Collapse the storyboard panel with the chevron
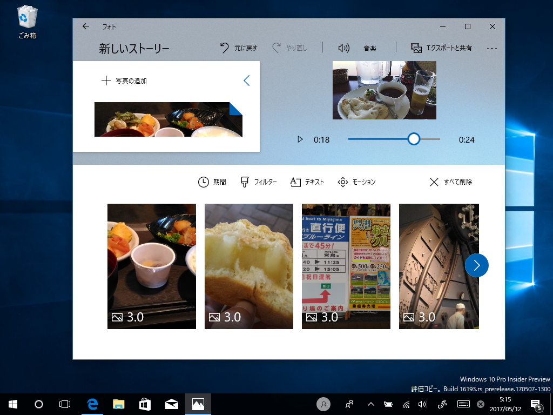Viewport: 553px width, 415px height. [x=247, y=80]
